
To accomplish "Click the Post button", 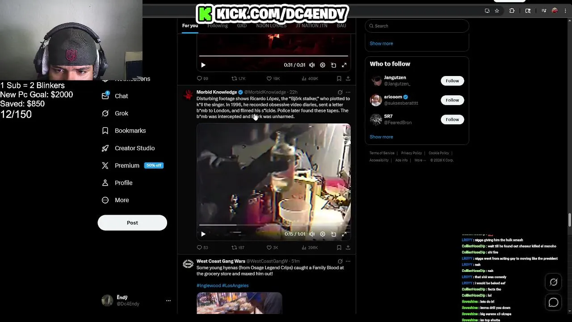I will click(132, 223).
